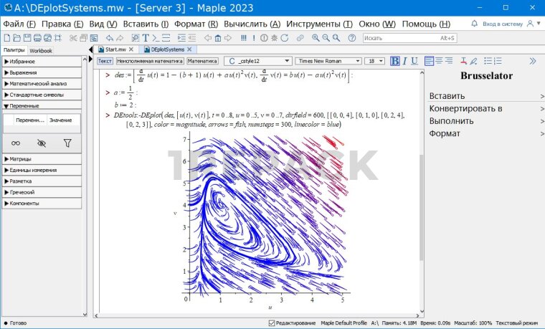Click the undo arrow icon

[110, 37]
